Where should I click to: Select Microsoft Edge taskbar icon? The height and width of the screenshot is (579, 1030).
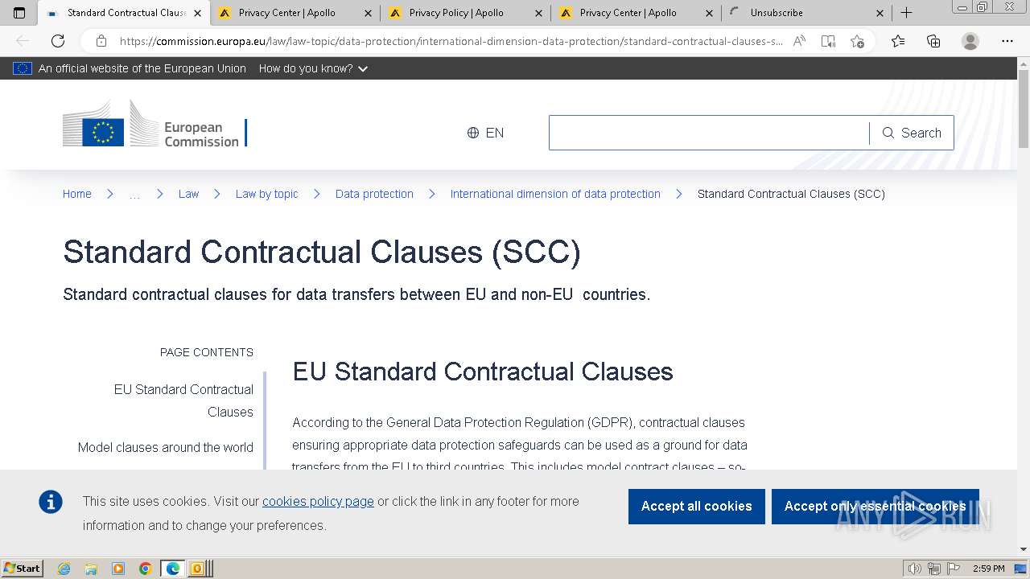(173, 569)
